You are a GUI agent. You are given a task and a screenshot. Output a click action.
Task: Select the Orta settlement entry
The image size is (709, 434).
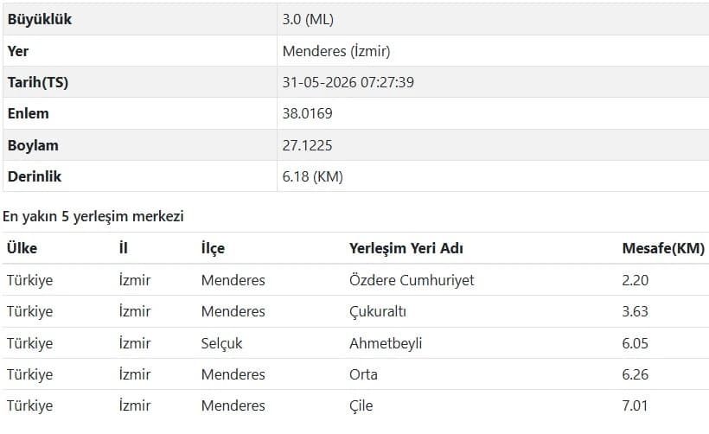pyautogui.click(x=363, y=374)
